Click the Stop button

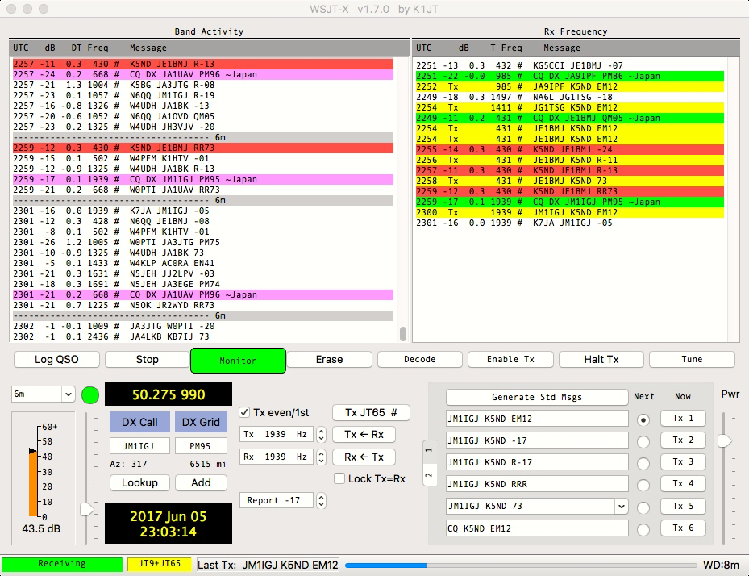coord(147,360)
